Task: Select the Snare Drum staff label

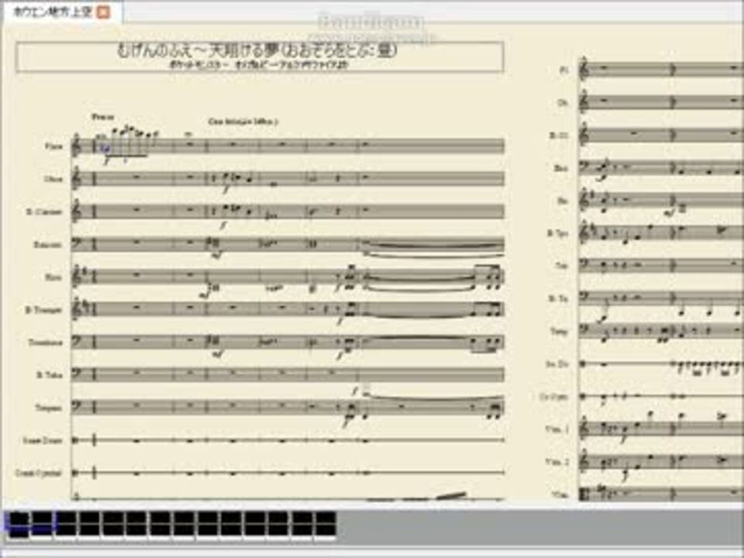Action: pyautogui.click(x=42, y=440)
